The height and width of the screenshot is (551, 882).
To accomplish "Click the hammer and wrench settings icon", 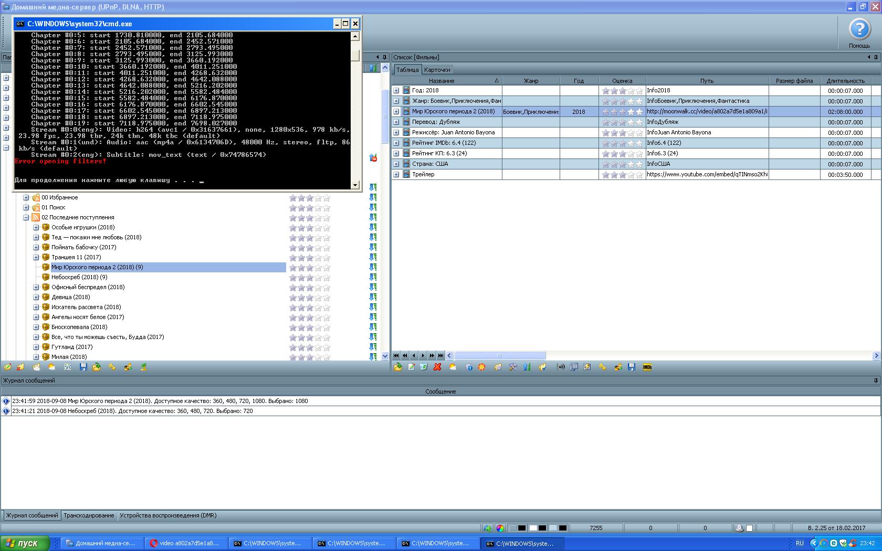I will click(513, 367).
